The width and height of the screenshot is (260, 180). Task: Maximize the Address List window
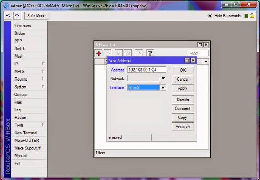[200, 45]
